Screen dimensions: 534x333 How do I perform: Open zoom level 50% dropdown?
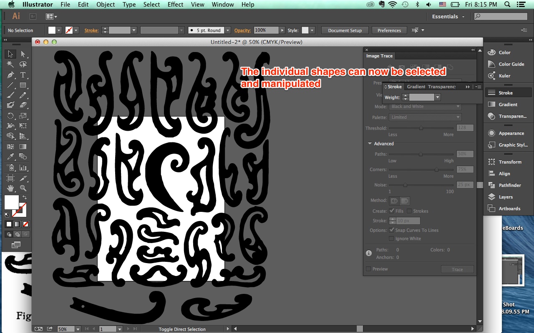pos(78,329)
